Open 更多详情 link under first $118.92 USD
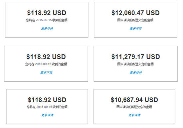183x128 pixels. point(47,28)
